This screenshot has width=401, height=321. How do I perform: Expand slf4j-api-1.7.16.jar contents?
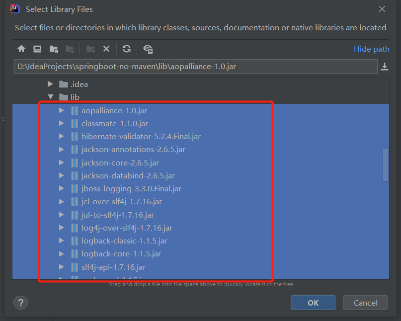[x=62, y=267]
